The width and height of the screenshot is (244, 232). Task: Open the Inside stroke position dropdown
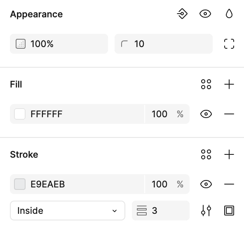(x=68, y=211)
